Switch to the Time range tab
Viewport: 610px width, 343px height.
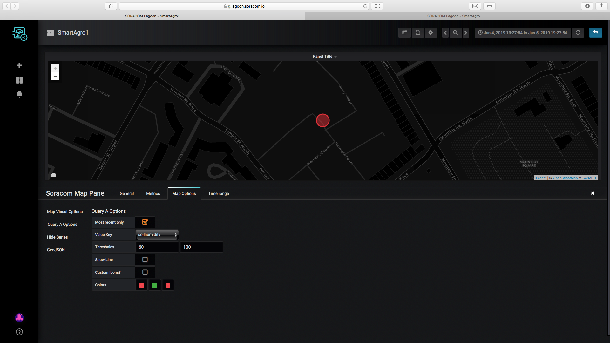point(218,193)
